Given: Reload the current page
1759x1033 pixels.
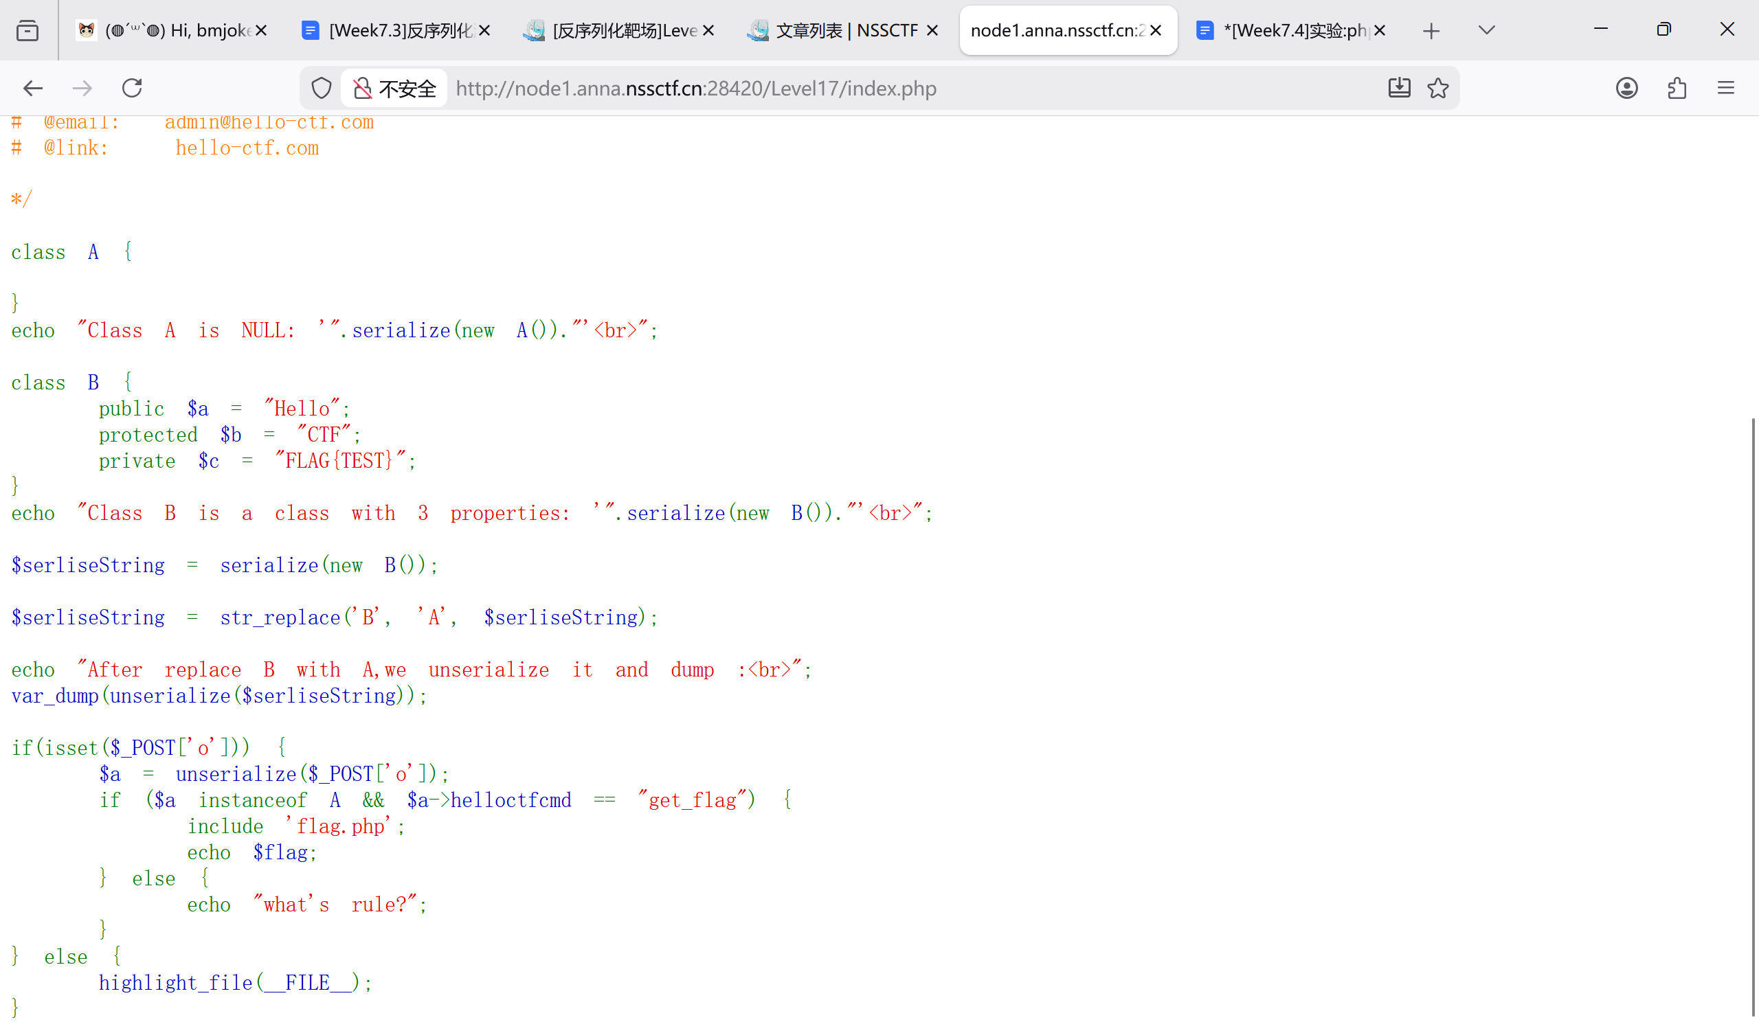Looking at the screenshot, I should (132, 89).
